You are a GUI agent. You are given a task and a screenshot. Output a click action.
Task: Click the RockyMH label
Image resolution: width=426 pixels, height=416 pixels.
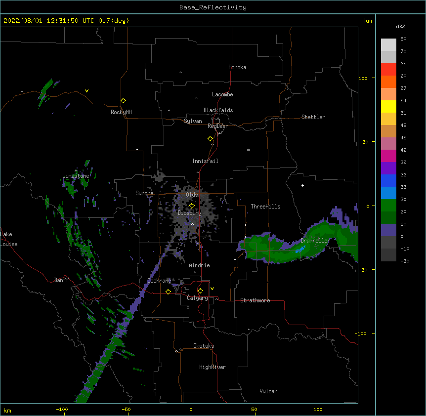pos(121,112)
